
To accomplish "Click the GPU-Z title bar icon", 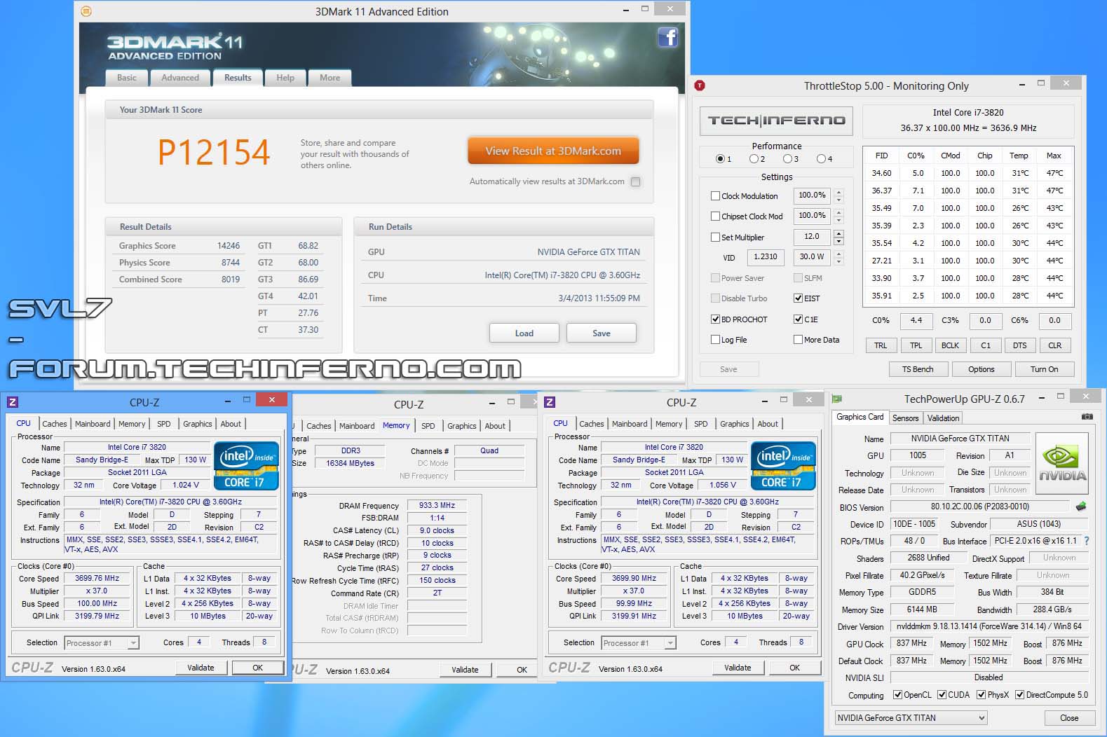I will click(837, 399).
